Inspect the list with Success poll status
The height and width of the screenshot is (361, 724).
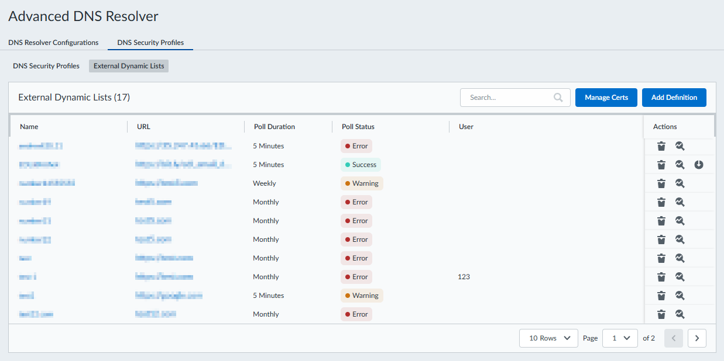point(680,165)
